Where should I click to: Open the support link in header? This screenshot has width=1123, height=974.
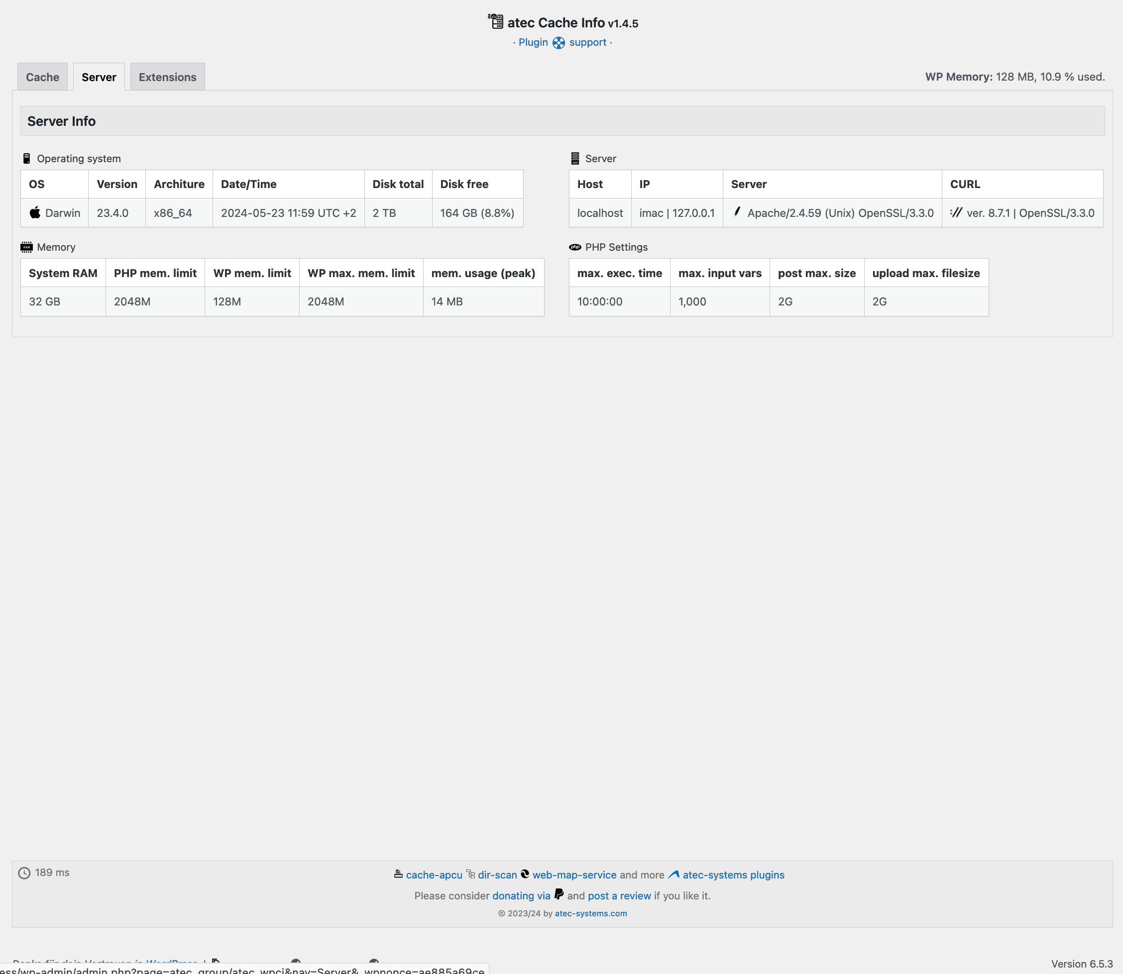[588, 42]
